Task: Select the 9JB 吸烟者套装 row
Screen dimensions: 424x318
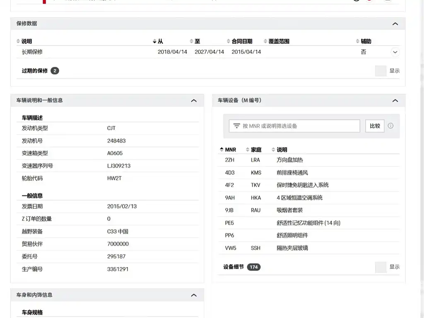Action: point(308,210)
